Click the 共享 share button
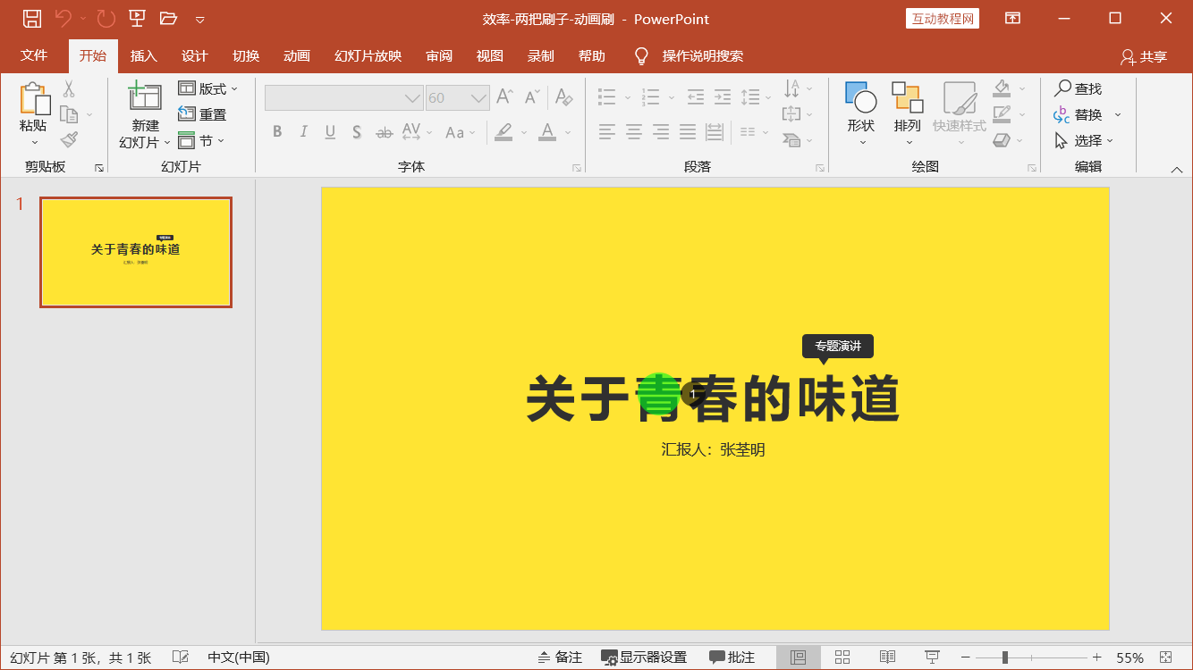This screenshot has width=1193, height=670. point(1144,57)
